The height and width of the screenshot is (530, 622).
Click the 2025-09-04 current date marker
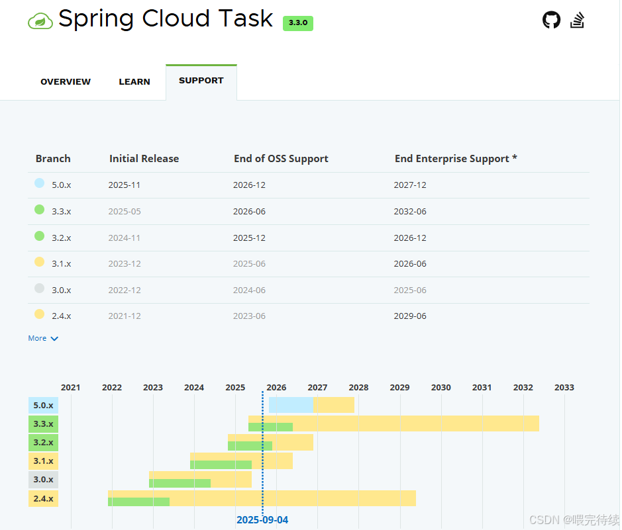point(262,519)
